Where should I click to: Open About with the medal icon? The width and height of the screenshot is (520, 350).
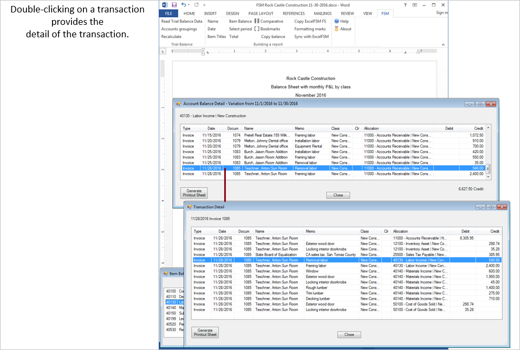tap(343, 29)
